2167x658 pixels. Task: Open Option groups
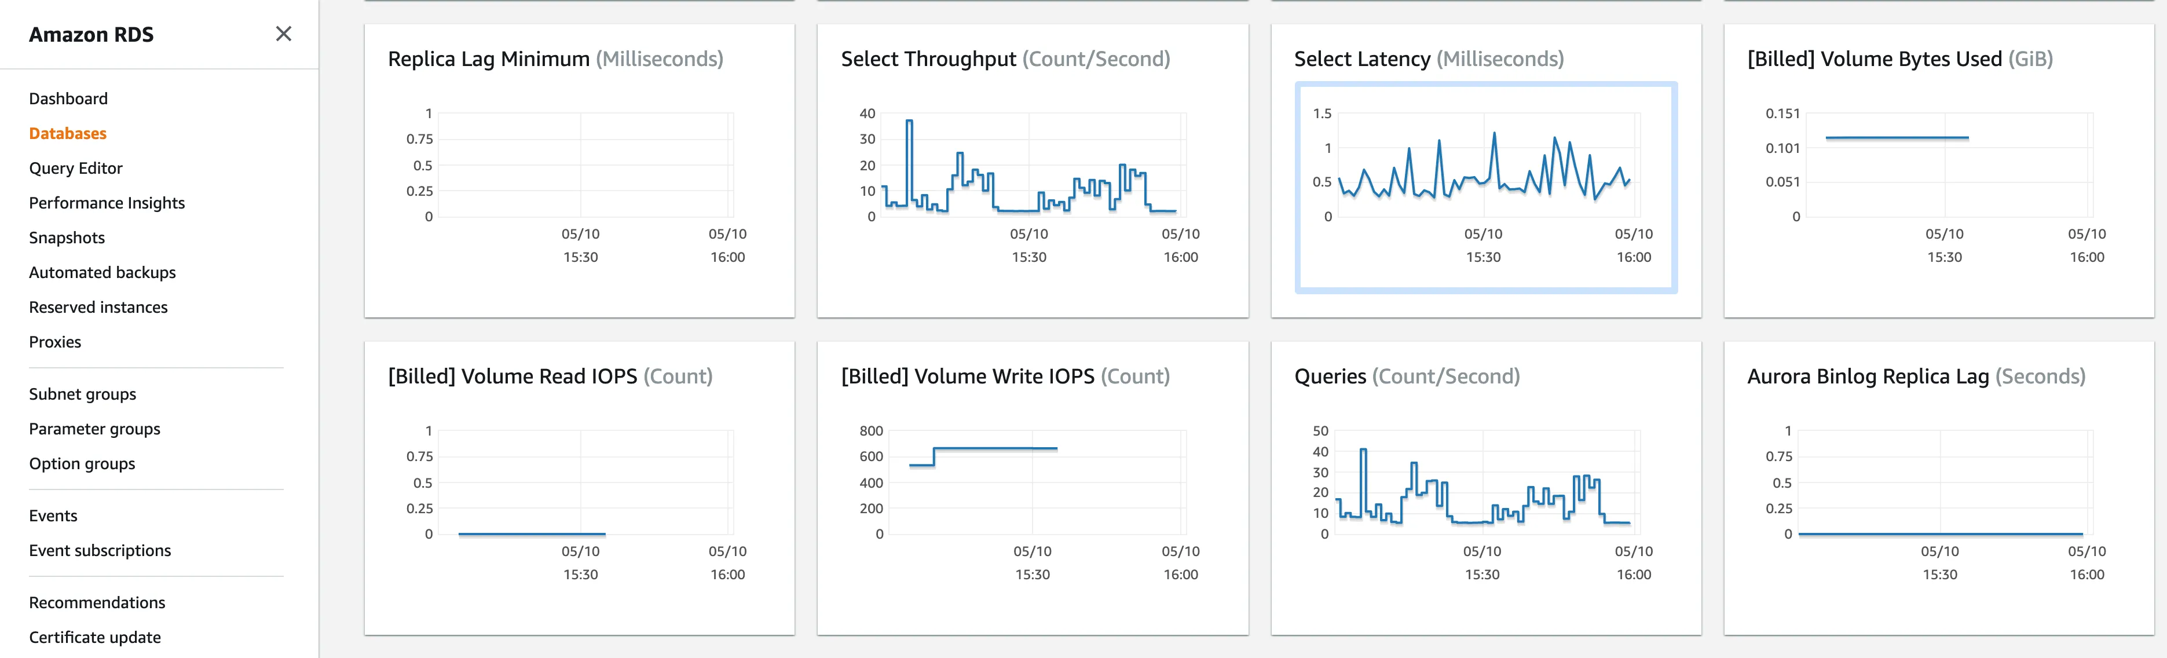82,463
